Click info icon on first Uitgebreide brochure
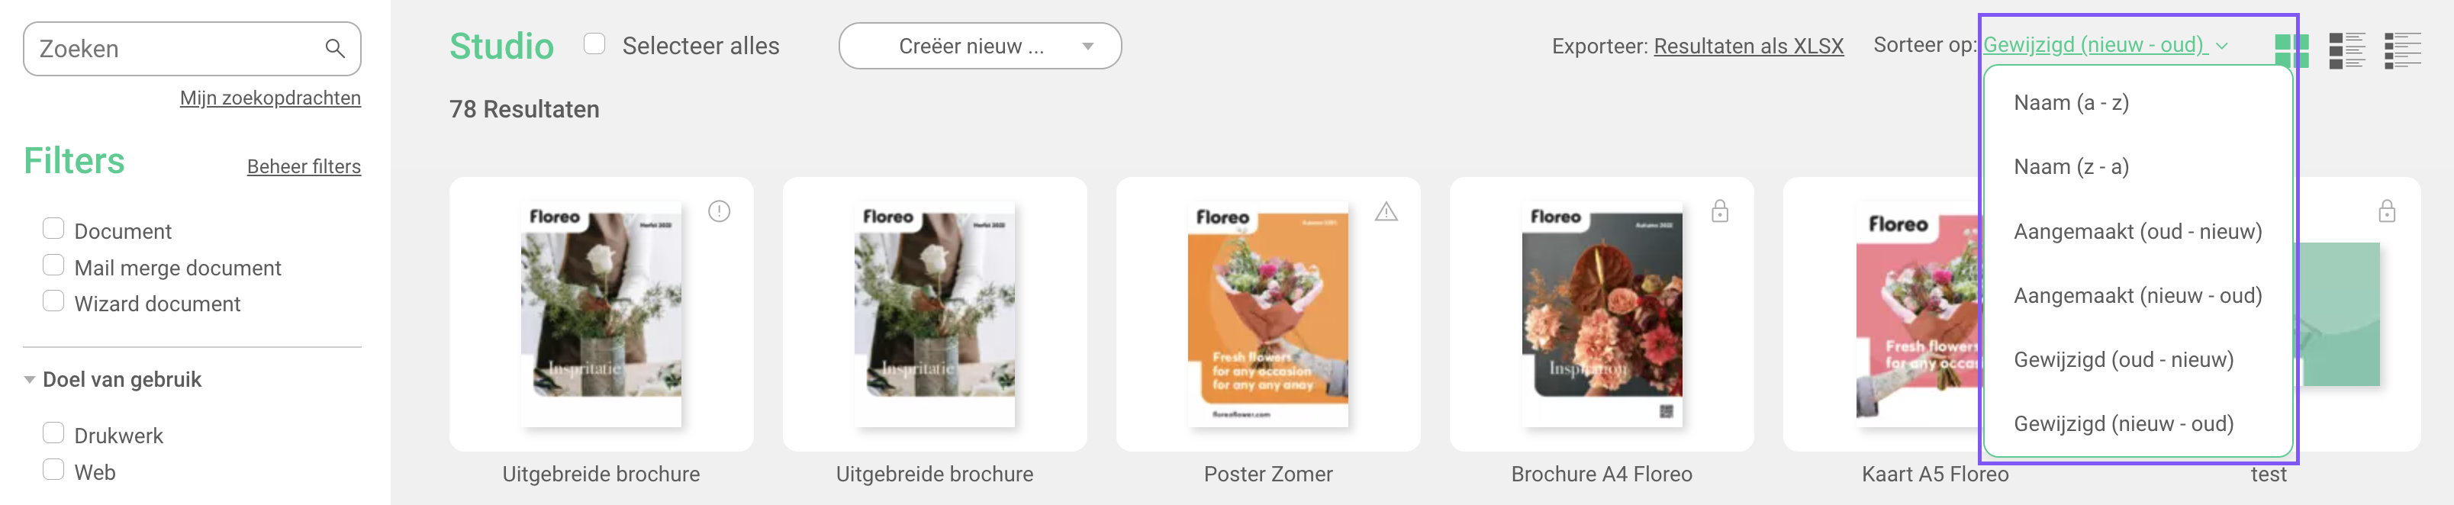The width and height of the screenshot is (2454, 505). point(720,211)
